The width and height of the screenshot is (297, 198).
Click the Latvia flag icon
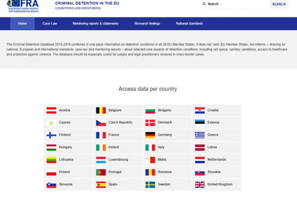200,147
